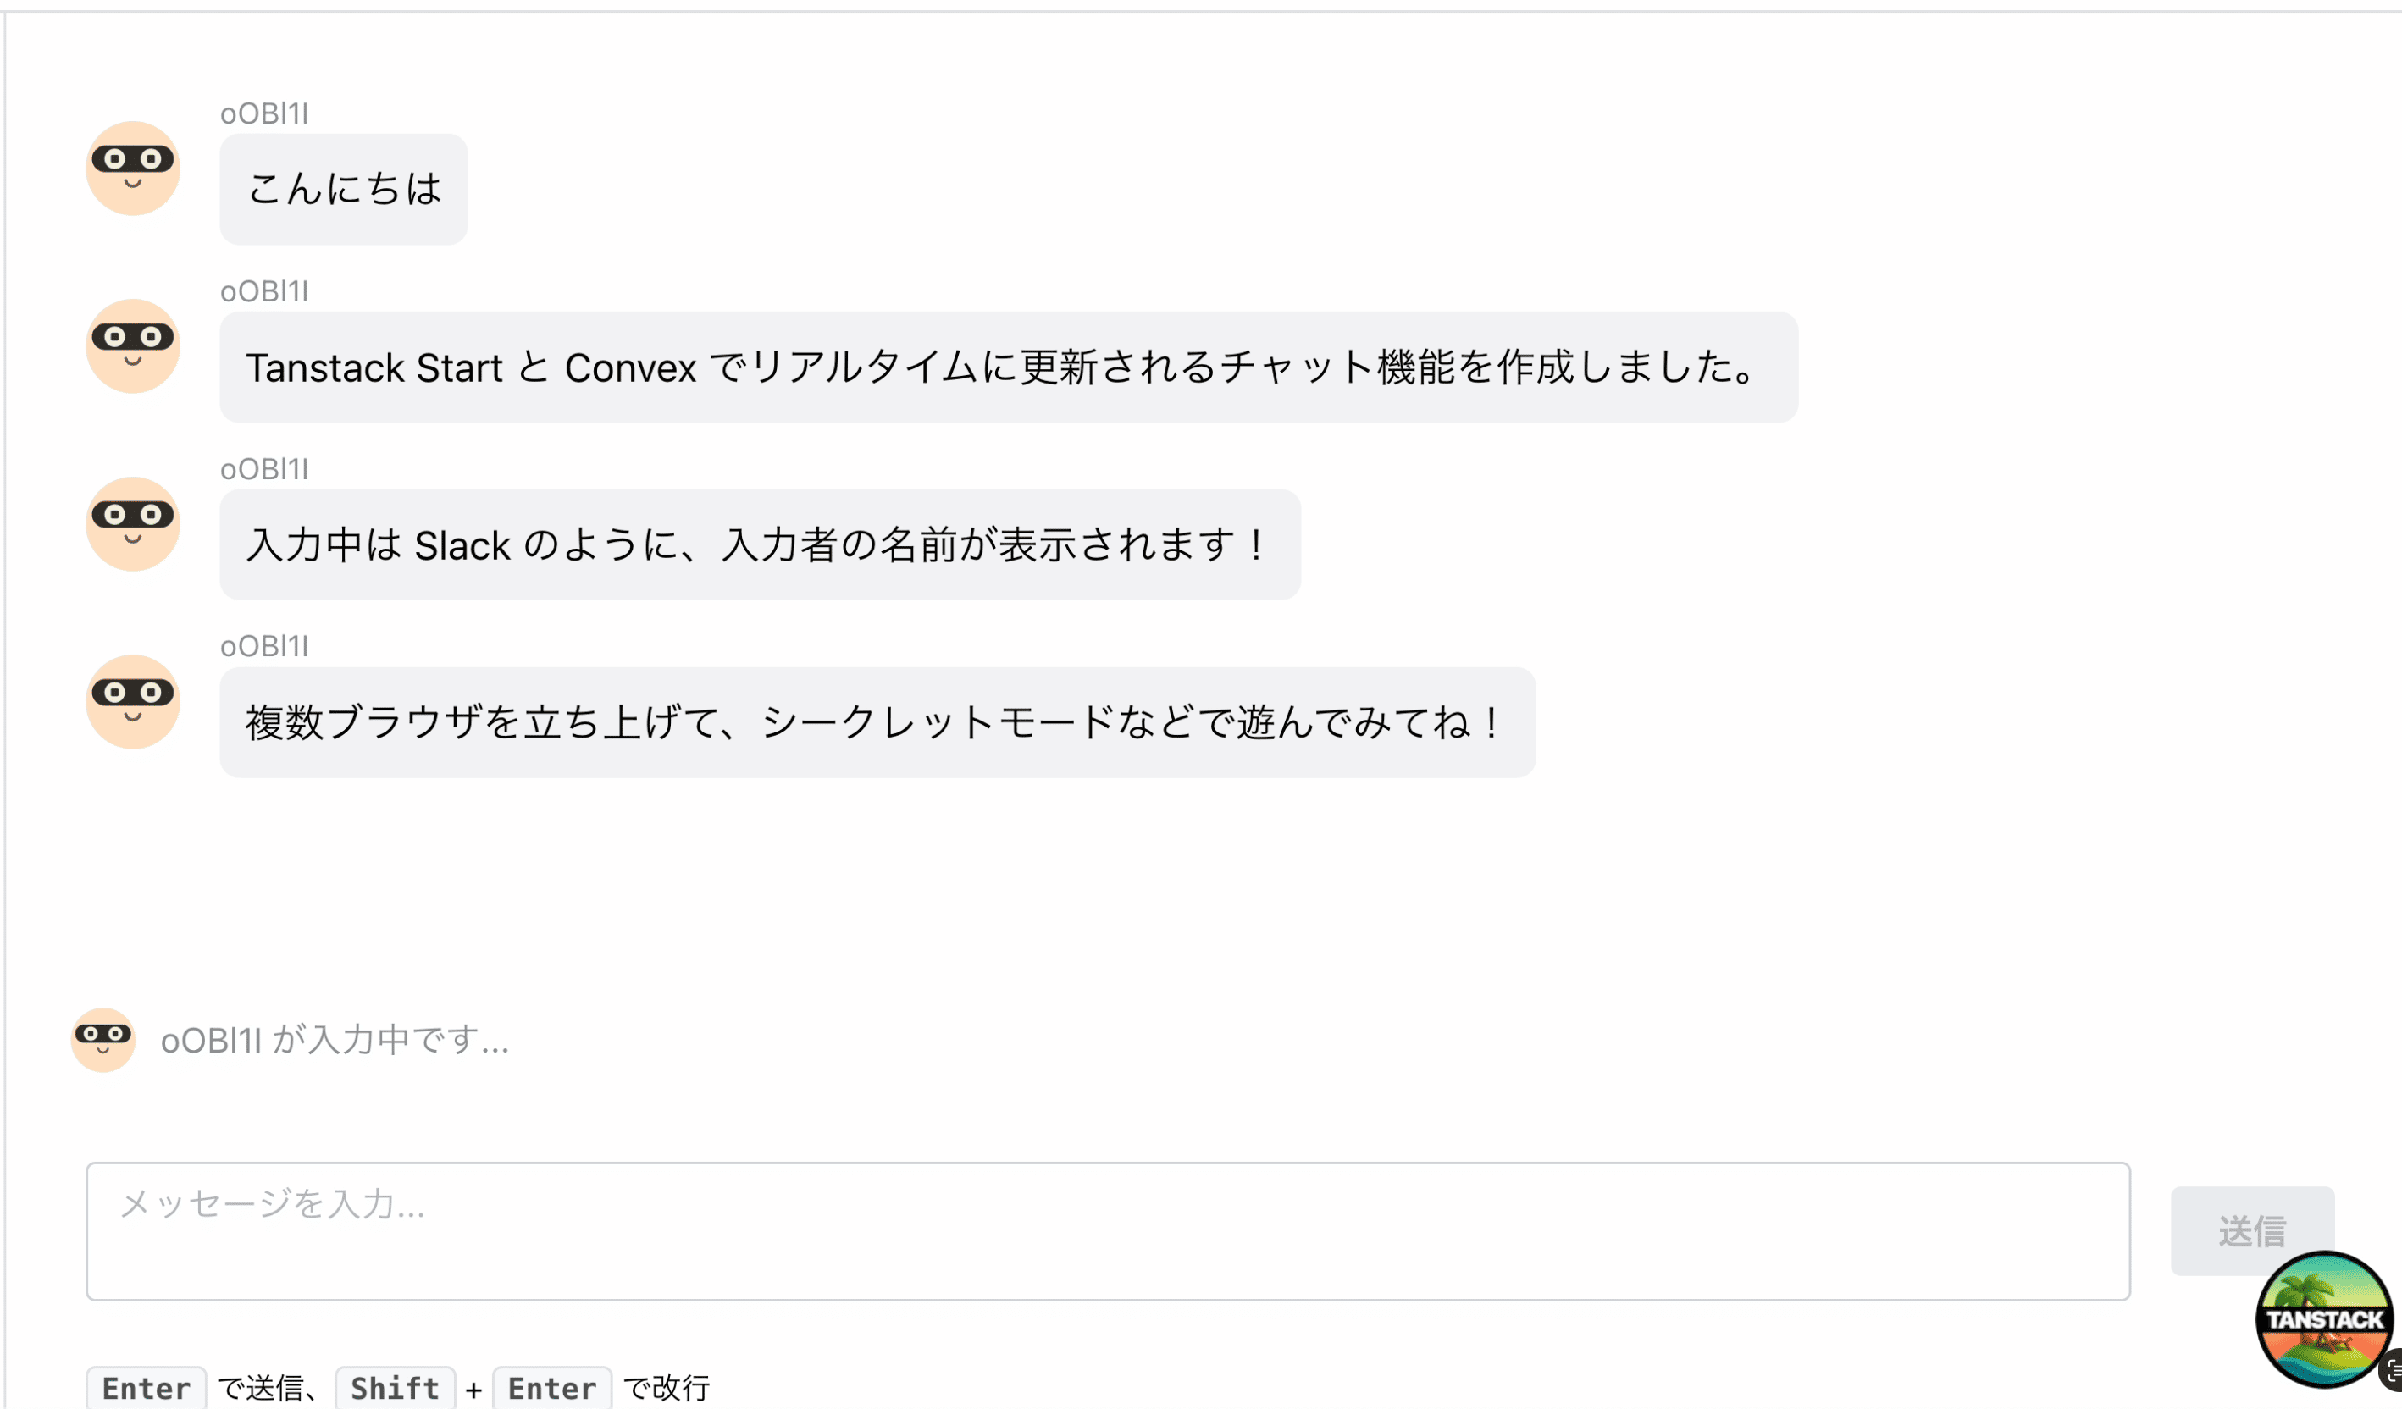Click the ninja face avatar of the top message
The image size is (2402, 1409).
pyautogui.click(x=132, y=169)
